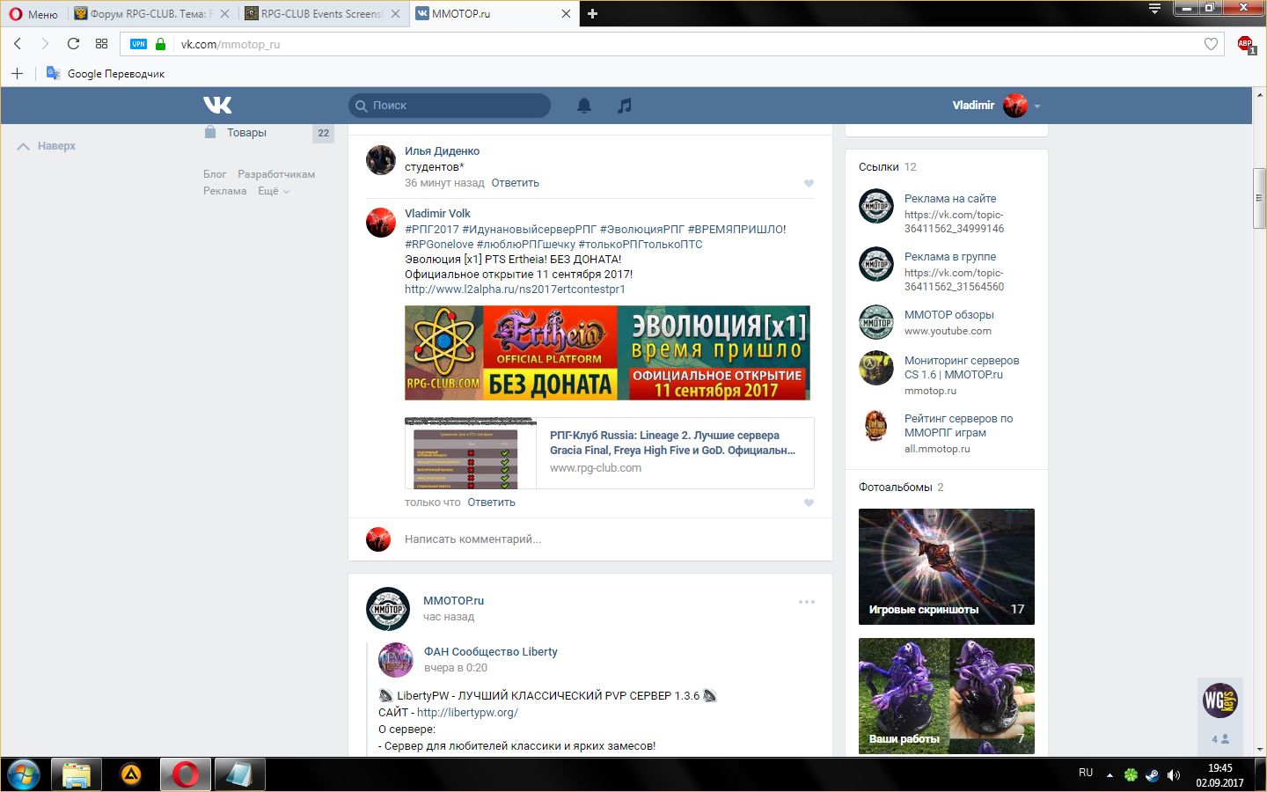This screenshot has width=1267, height=792.
Task: Open the VK logo home link
Action: pyautogui.click(x=217, y=105)
